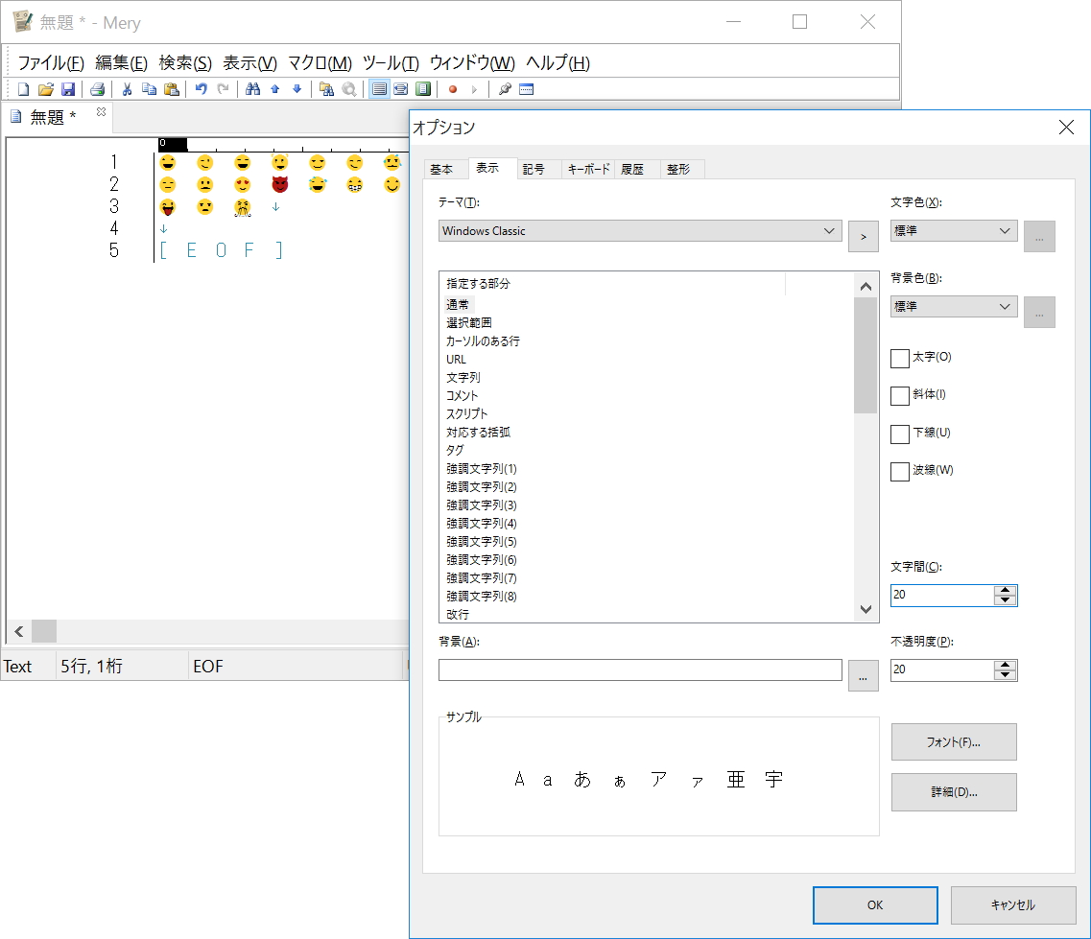Click the play macro triangle icon
The image size is (1091, 939).
(475, 89)
